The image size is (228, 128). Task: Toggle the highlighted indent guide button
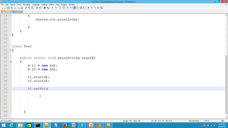(x=74, y=8)
